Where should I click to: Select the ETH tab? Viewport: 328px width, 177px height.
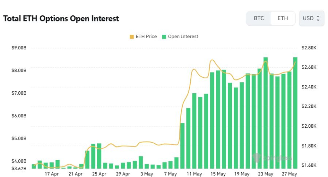click(283, 18)
